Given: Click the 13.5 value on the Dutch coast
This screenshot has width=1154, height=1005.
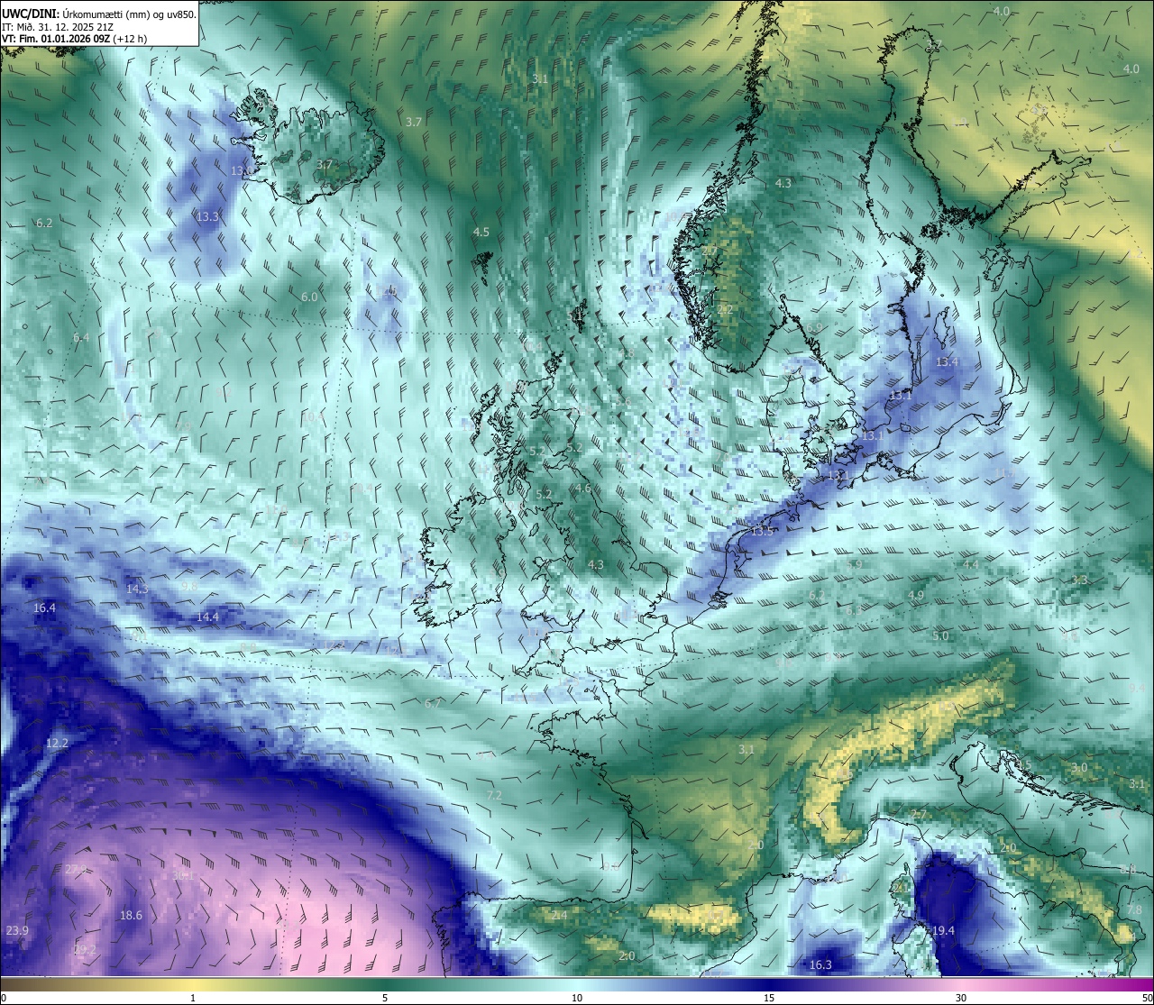Looking at the screenshot, I should click(763, 532).
